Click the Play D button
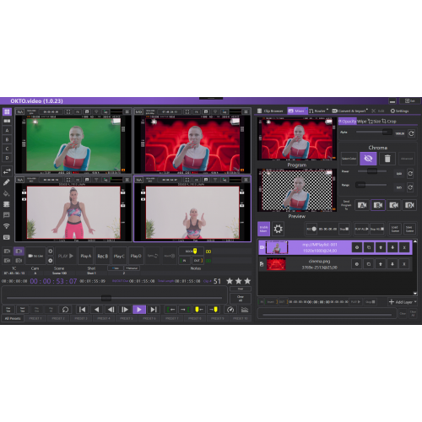Screen dimensions: 422x422 [136, 256]
